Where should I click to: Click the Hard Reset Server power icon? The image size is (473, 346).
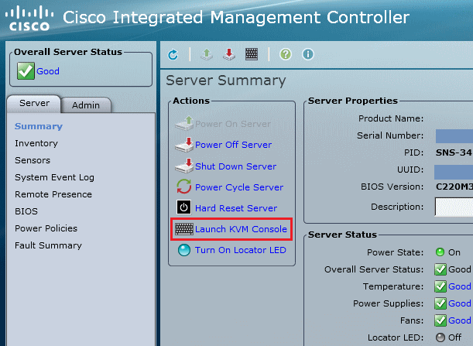(183, 207)
